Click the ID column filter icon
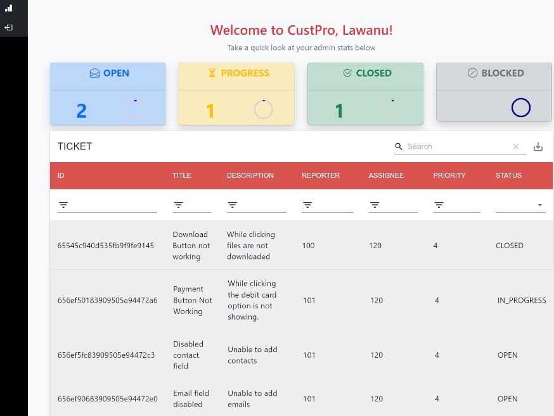The height and width of the screenshot is (416, 554). coord(63,205)
